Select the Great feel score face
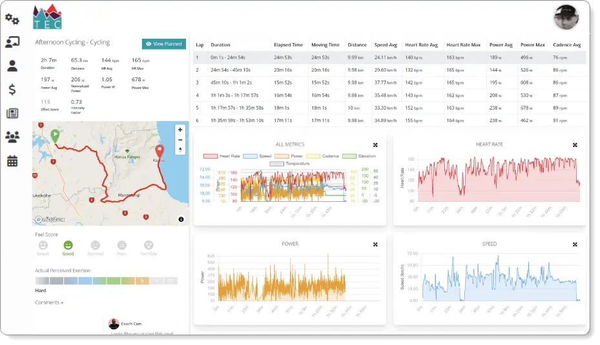Image resolution: width=600 pixels, height=345 pixels. point(43,246)
